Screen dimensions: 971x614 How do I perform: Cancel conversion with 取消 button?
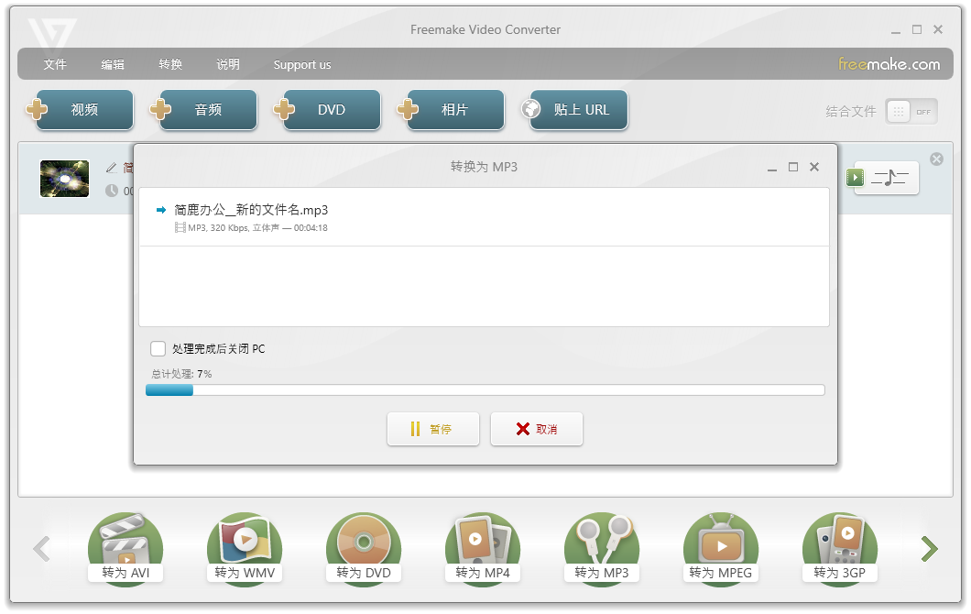(537, 429)
